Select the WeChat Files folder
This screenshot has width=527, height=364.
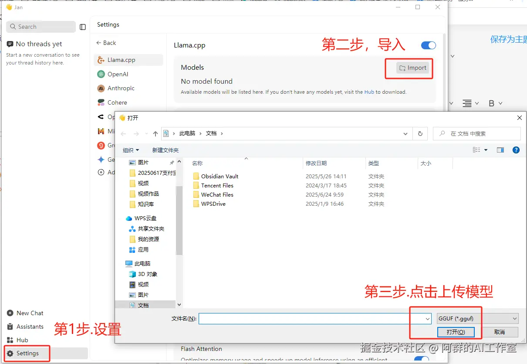click(213, 195)
